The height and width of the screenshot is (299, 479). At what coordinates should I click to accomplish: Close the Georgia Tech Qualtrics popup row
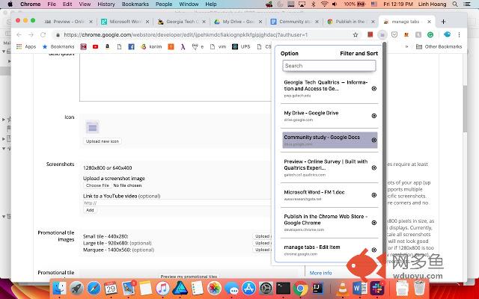[x=374, y=88]
